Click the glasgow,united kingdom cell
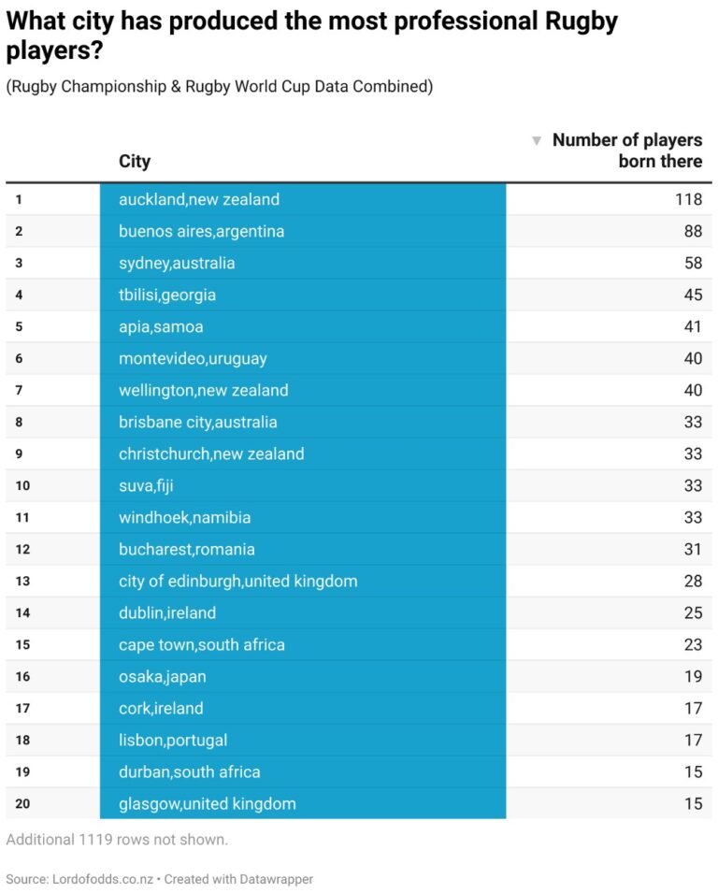The image size is (718, 893). click(x=208, y=803)
